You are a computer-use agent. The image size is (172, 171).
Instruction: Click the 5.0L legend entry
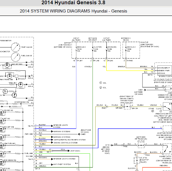(x=103, y=87)
